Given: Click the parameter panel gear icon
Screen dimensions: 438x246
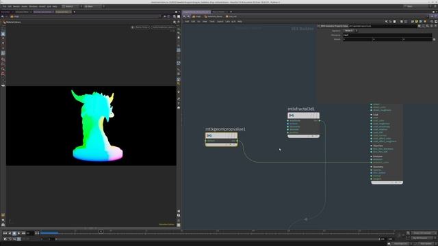Looking at the screenshot, I should (x=420, y=26).
